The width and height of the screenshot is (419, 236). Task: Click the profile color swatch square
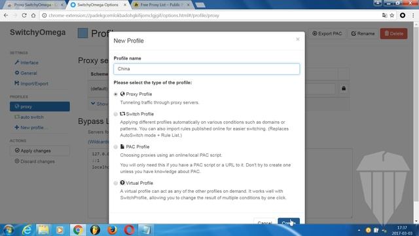pos(83,33)
